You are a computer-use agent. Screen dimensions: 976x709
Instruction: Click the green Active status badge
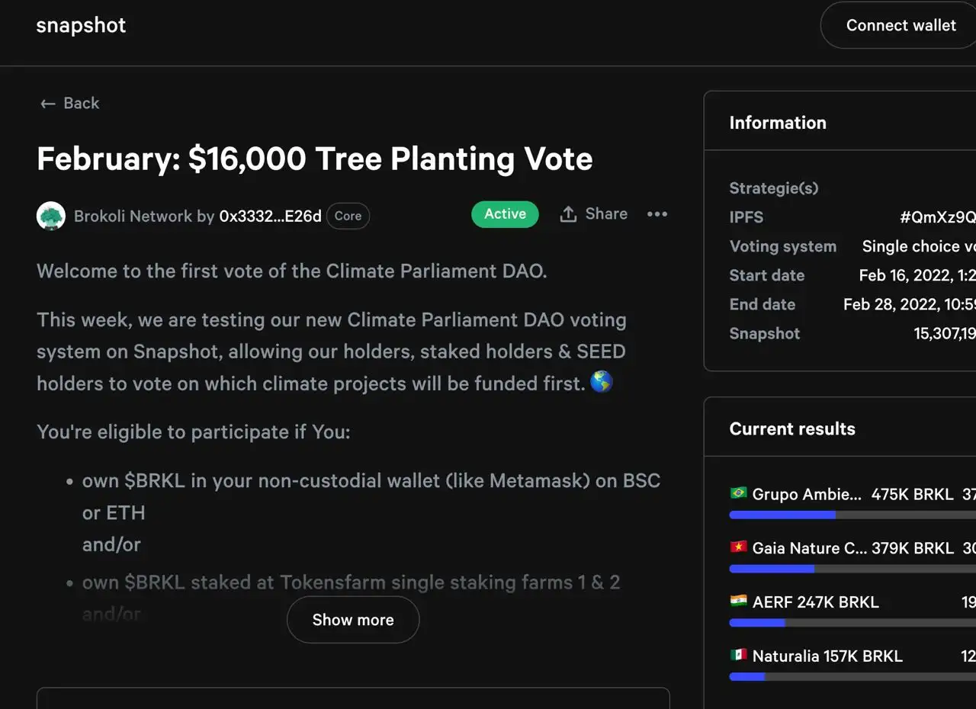coord(505,214)
